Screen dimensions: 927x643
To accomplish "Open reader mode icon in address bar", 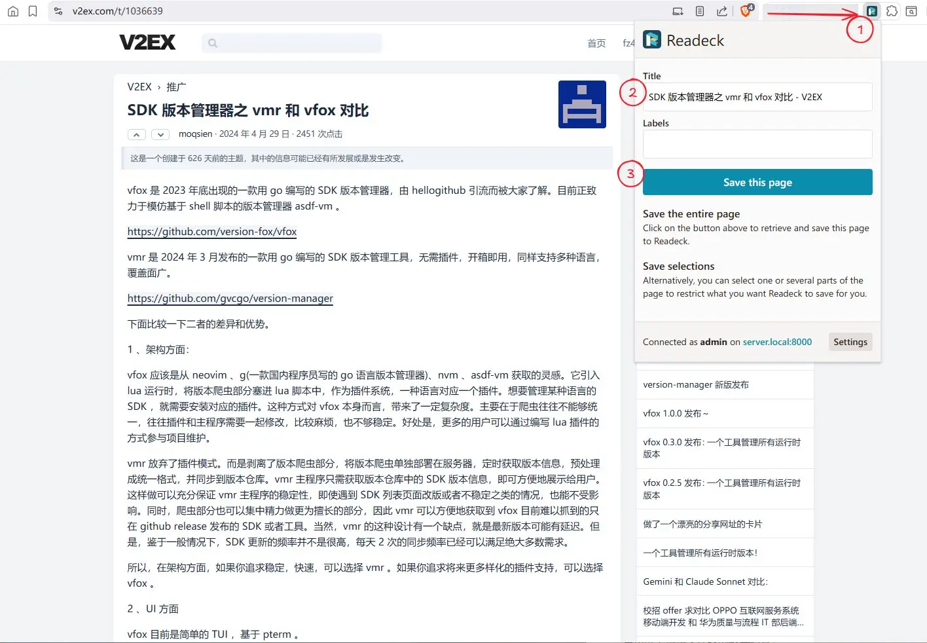I will pos(700,11).
